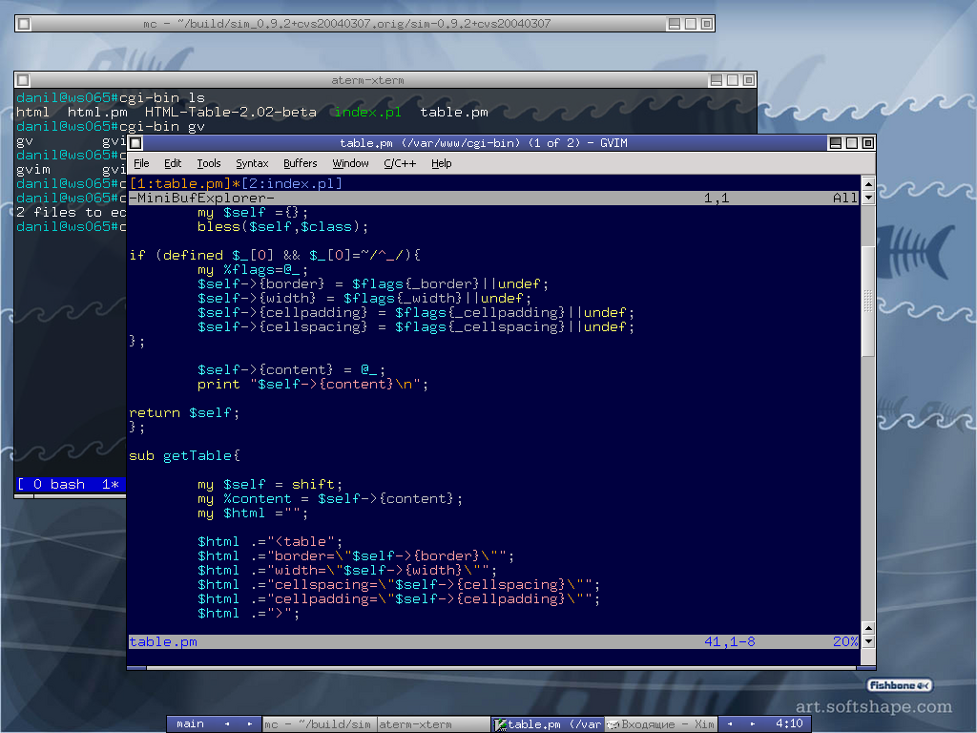This screenshot has height=733, width=977.
Task: Click '0 bash' screen status in aterm
Action: [x=59, y=484]
